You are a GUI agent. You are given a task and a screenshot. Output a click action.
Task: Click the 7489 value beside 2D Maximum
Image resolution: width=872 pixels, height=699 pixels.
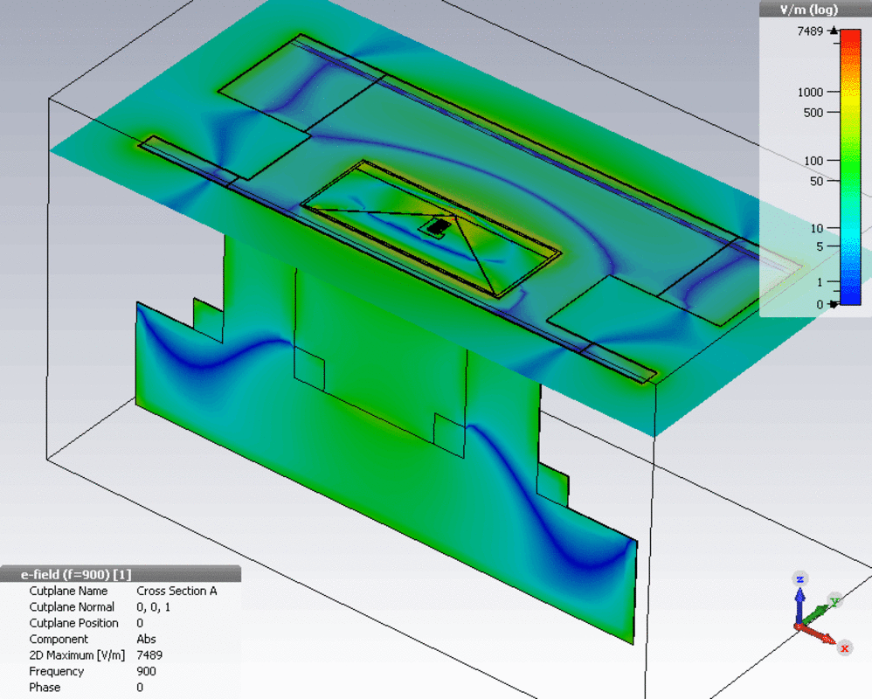click(x=149, y=655)
